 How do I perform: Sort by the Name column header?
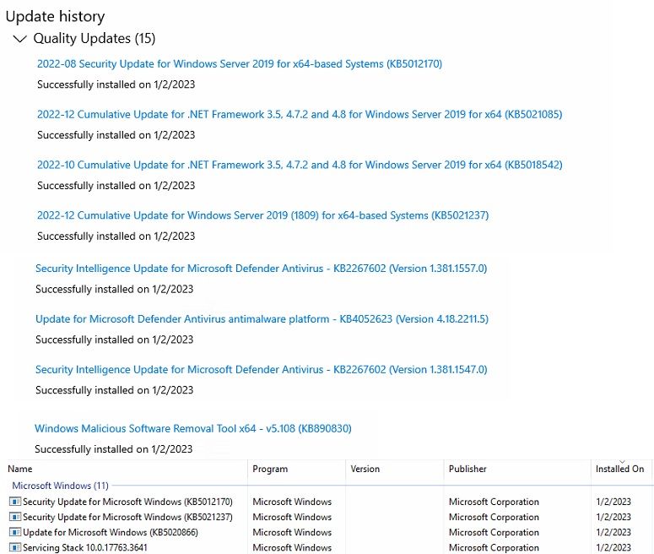126,469
